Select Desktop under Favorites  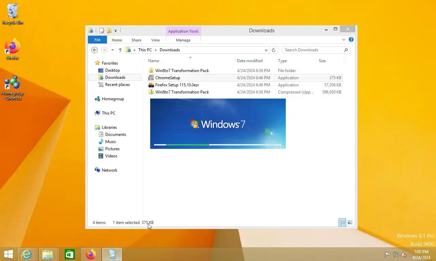[x=112, y=70]
